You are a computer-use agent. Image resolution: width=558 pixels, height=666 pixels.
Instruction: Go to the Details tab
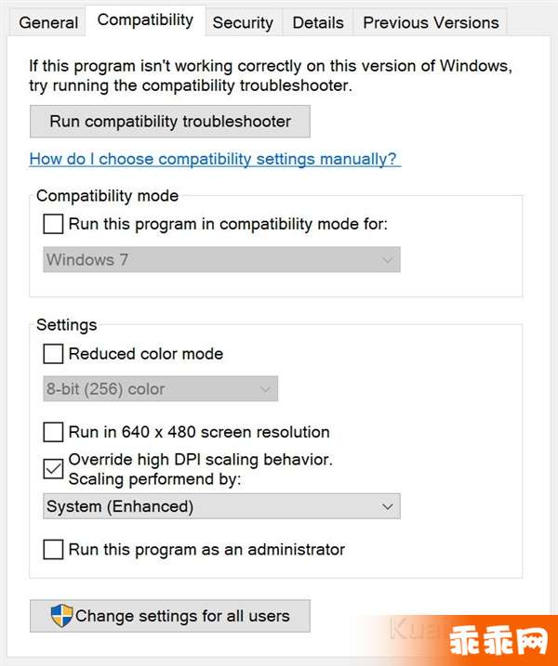318,22
